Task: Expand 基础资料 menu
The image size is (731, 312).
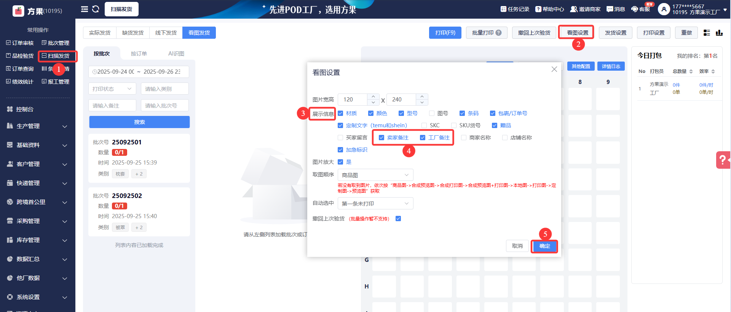Action: point(37,145)
